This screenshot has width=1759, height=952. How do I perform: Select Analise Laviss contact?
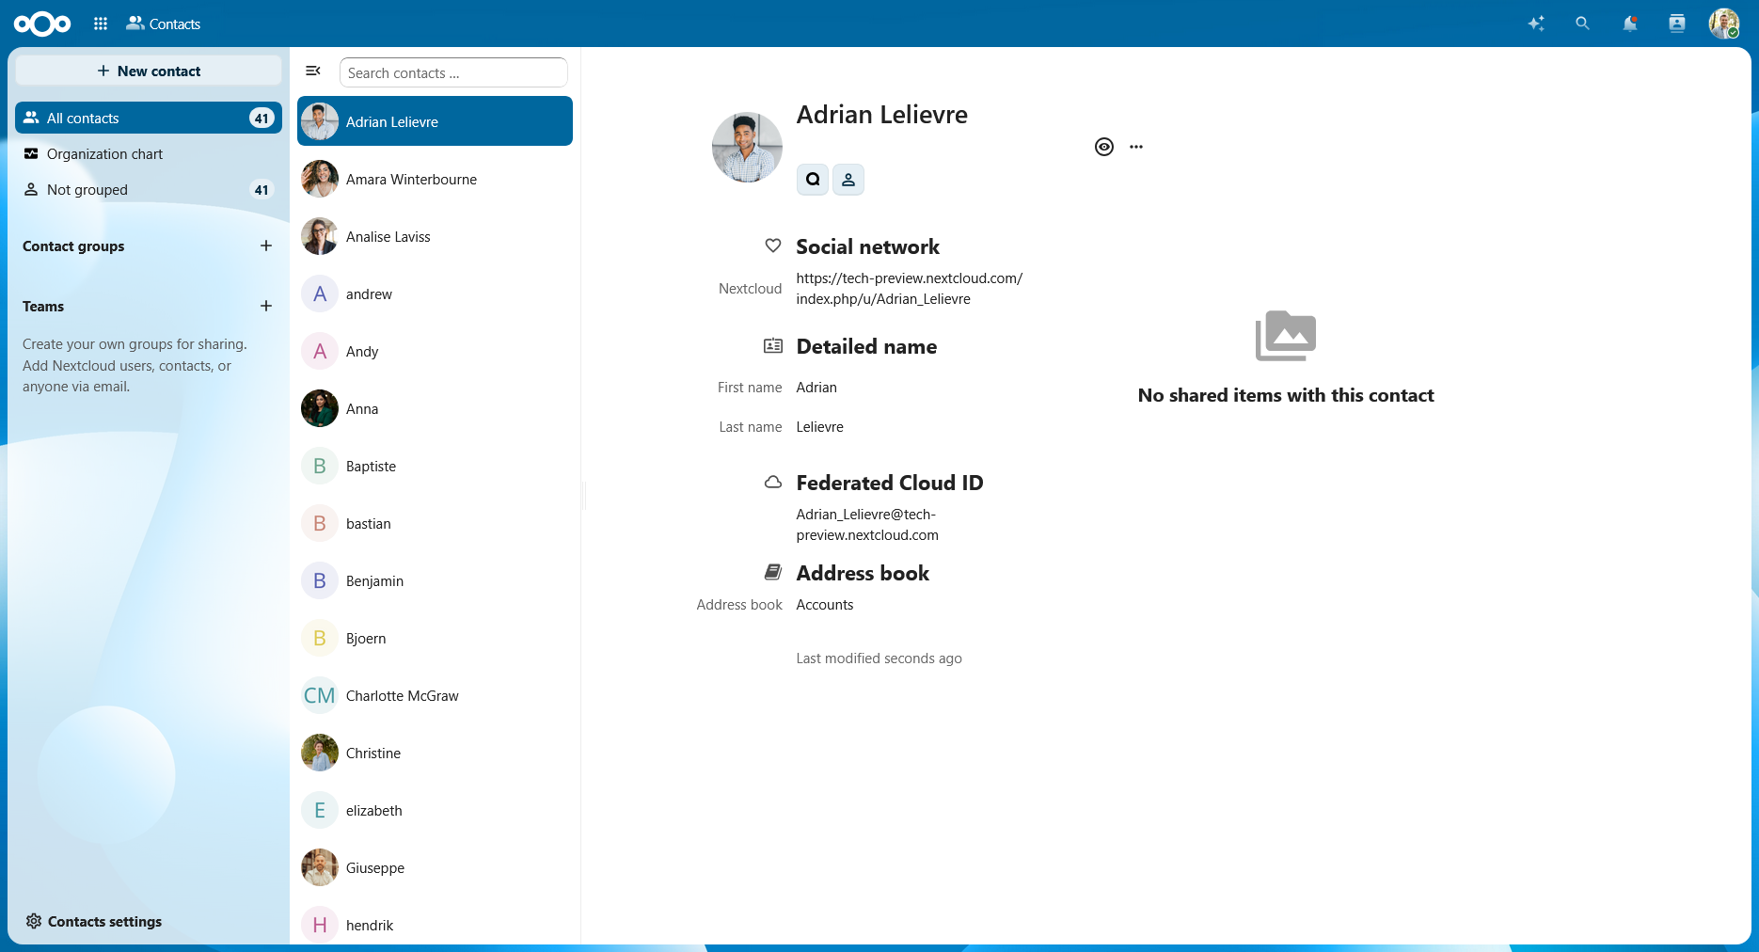435,236
